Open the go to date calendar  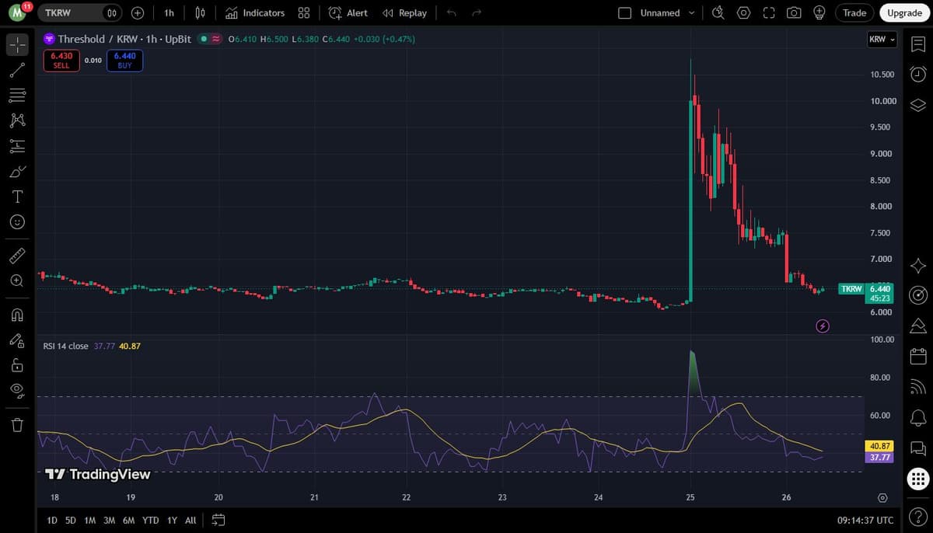coord(218,520)
